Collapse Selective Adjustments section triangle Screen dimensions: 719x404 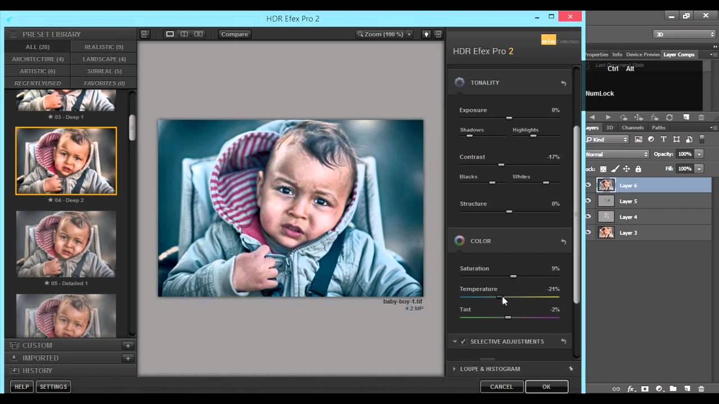click(x=454, y=341)
